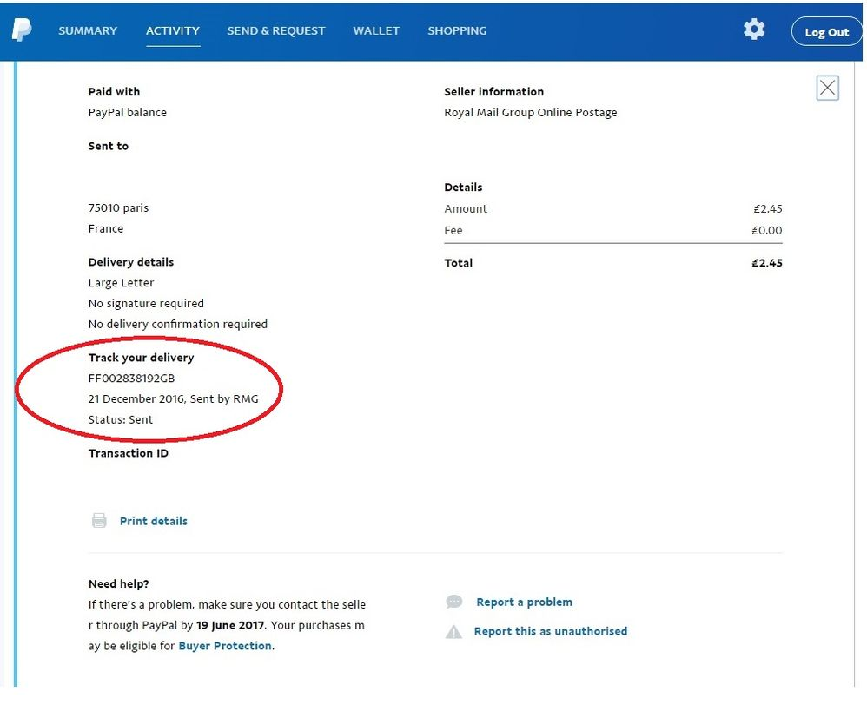Open the Shopping tab

click(457, 31)
